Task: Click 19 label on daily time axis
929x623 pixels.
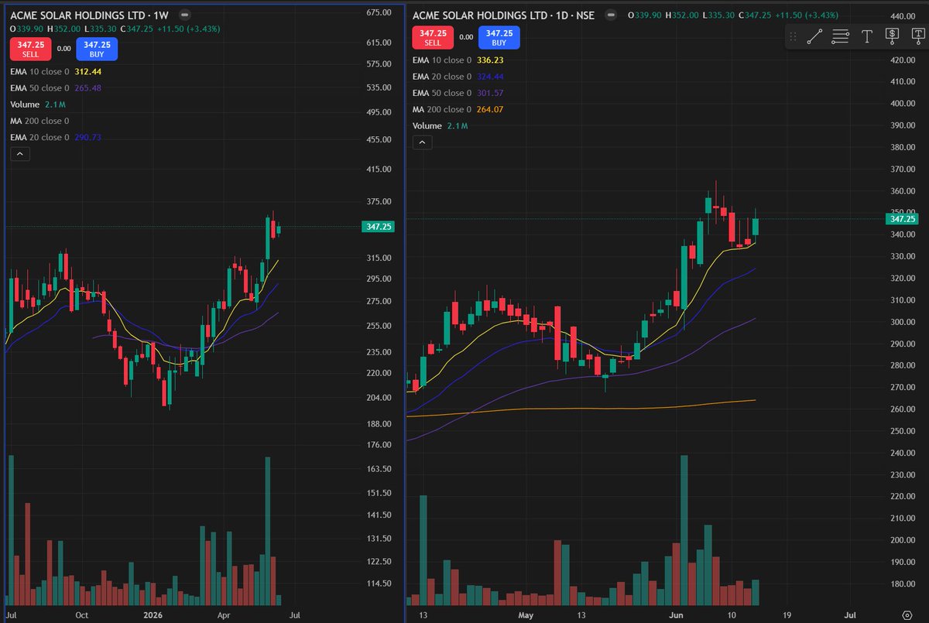Action: coord(787,615)
